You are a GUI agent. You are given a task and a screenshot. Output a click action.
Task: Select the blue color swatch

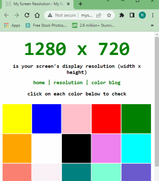click(x=47, y=119)
